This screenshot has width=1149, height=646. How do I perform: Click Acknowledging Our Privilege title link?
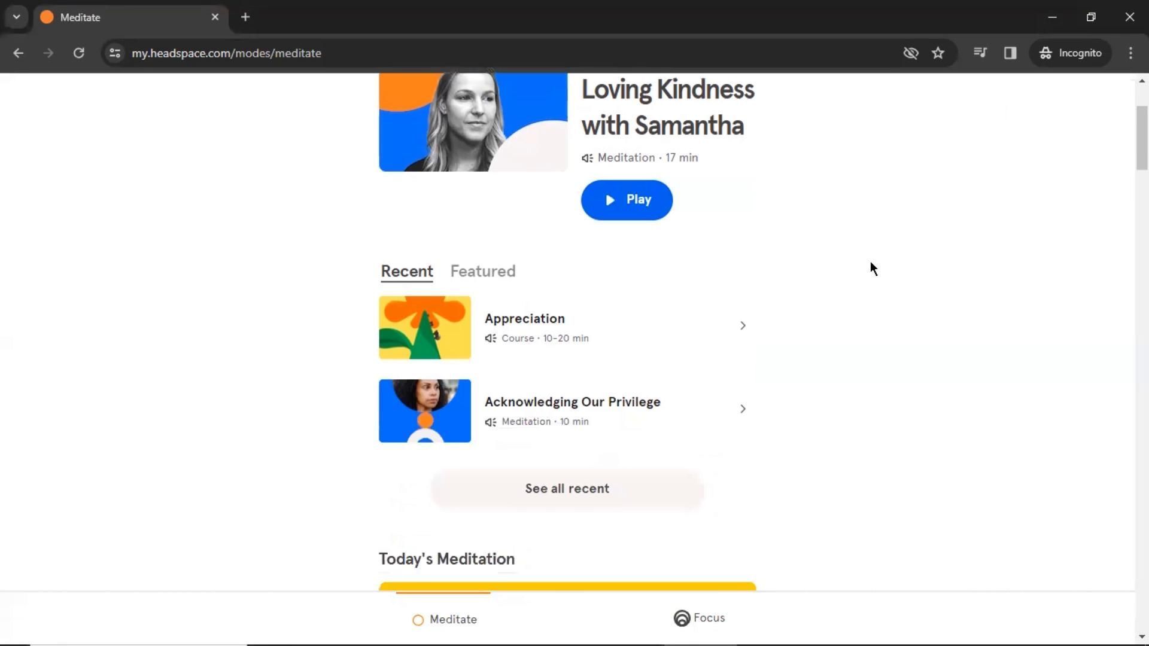pos(572,402)
